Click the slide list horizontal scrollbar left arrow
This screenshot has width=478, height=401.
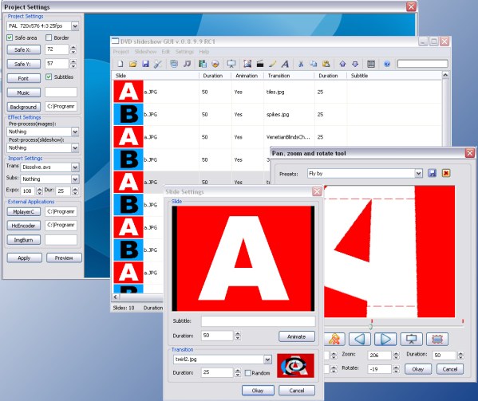pyautogui.click(x=116, y=297)
